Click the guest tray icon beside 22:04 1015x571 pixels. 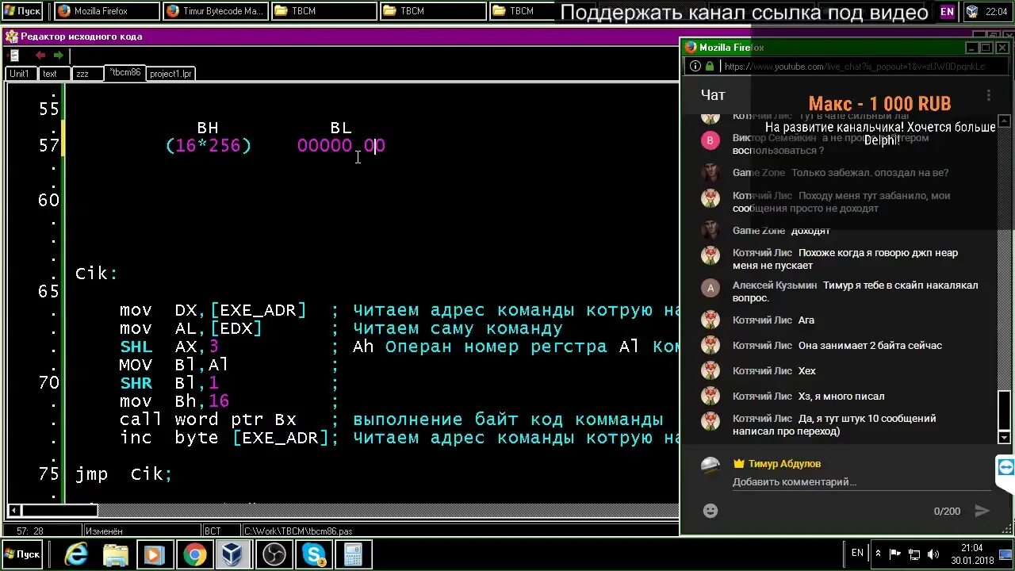972,11
